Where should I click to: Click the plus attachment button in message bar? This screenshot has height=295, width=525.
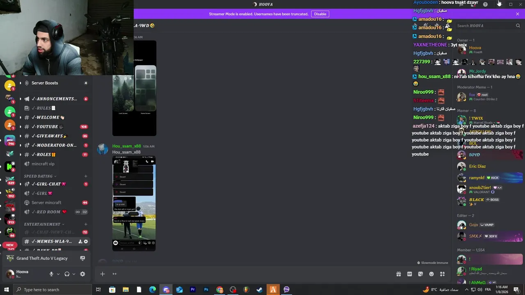[x=103, y=274]
